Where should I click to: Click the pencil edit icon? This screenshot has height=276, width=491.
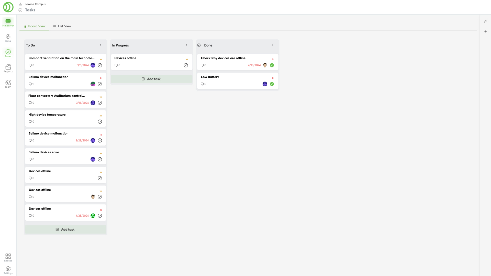(x=486, y=21)
